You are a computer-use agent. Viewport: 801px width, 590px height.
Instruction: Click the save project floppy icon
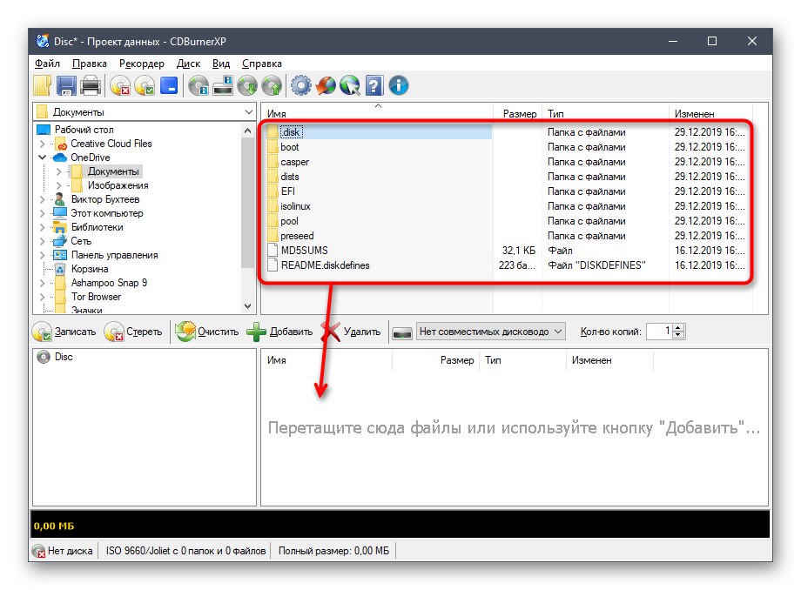coord(66,85)
